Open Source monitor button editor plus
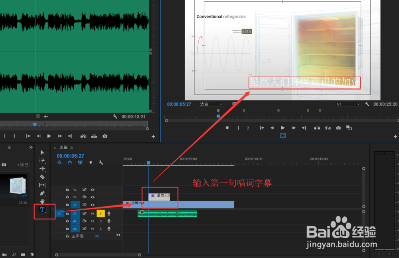This screenshot has width=399, height=258. [153, 137]
